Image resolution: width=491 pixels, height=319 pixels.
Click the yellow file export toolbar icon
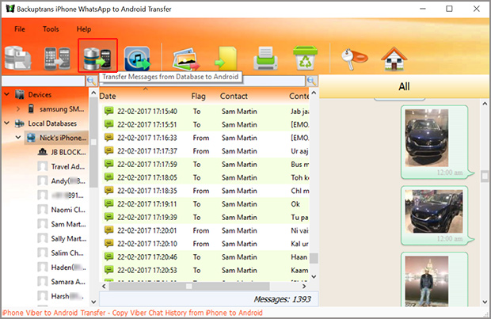(226, 59)
